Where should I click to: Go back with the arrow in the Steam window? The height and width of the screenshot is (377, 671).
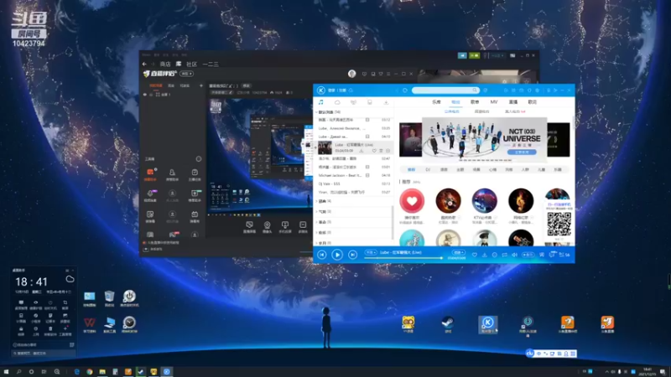(144, 65)
